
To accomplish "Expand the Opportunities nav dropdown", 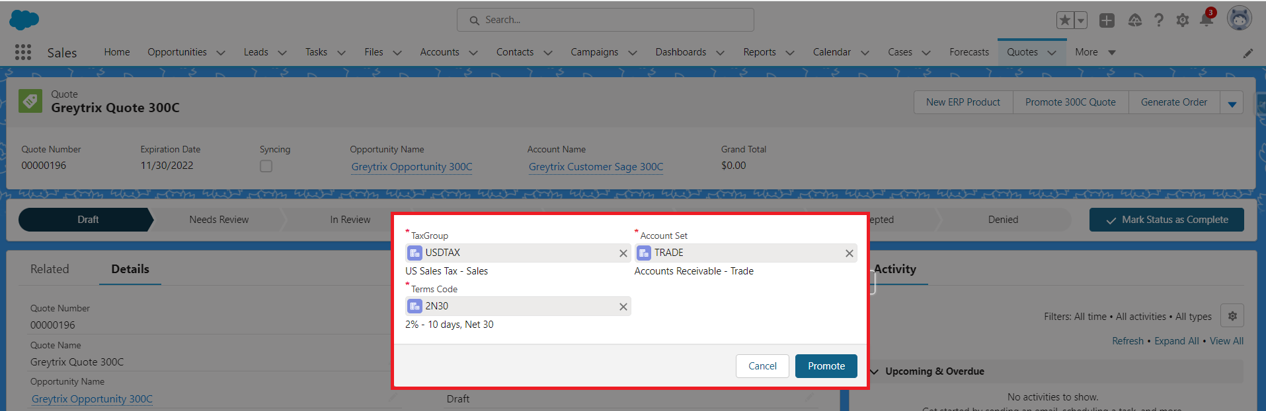I will [x=221, y=53].
